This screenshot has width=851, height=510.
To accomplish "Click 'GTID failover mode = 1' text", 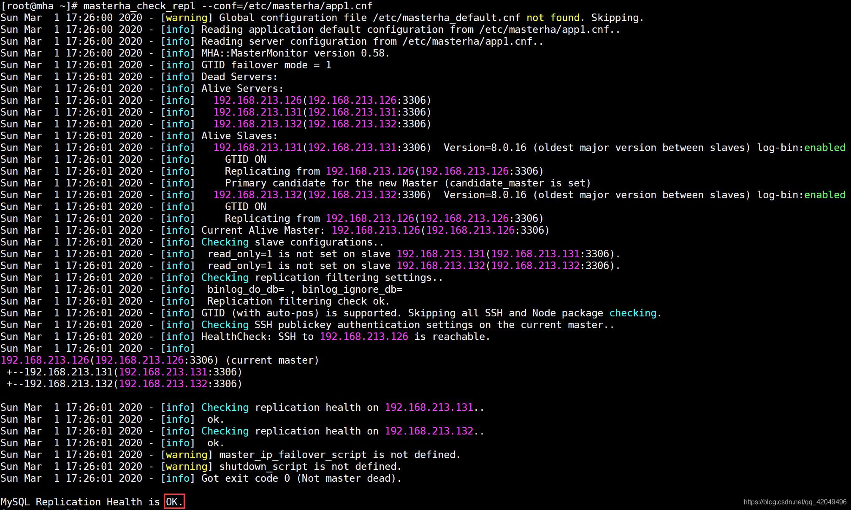I will tap(266, 65).
